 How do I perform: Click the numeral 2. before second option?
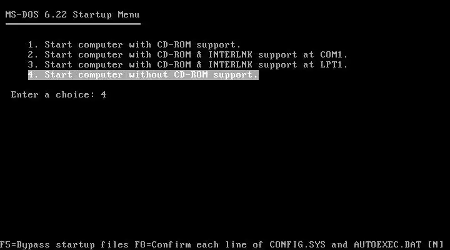33,55
